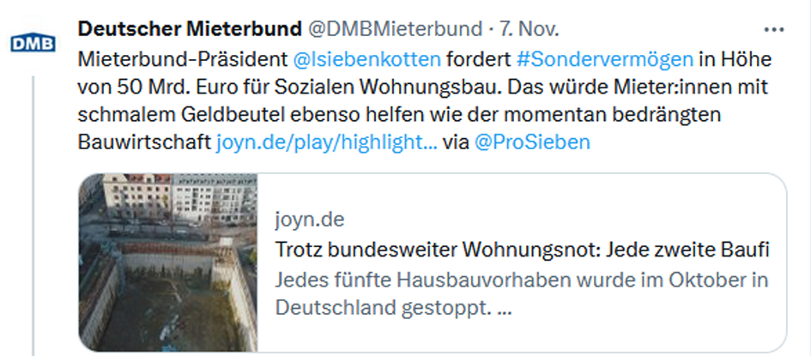The image size is (811, 356).
Task: Follow the joyn.de/play/highlight… link
Action: [x=327, y=142]
